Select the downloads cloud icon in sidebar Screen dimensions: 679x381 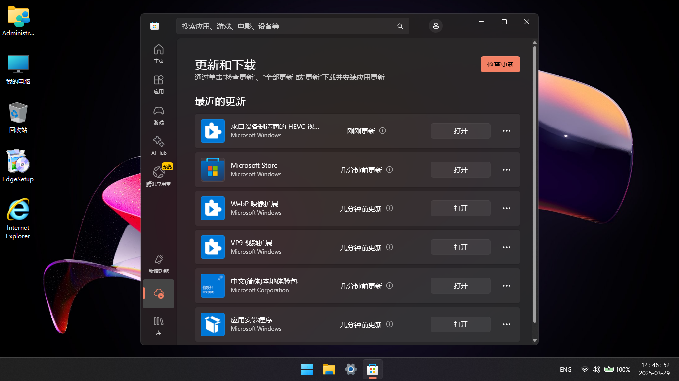tap(159, 294)
